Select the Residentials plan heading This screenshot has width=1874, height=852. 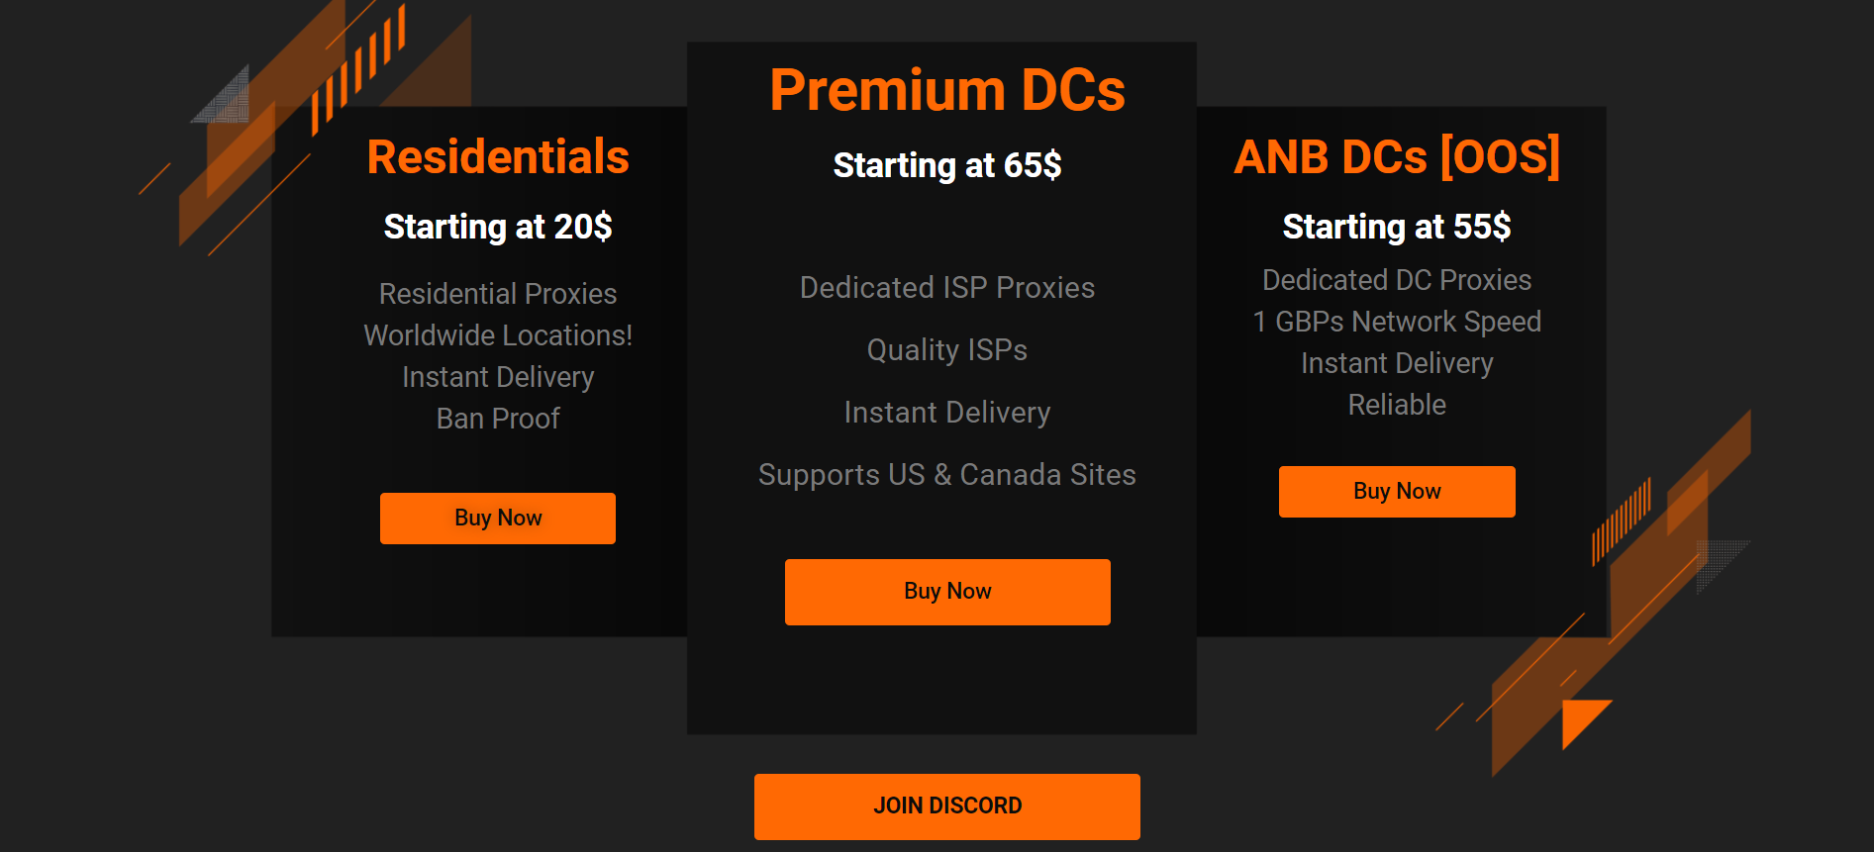tap(497, 156)
